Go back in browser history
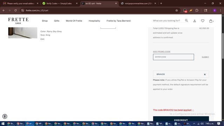 tap(4, 10)
